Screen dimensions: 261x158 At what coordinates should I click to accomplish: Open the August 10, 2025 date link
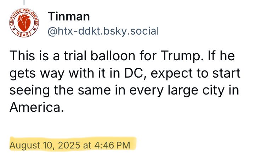pyautogui.click(x=45, y=145)
